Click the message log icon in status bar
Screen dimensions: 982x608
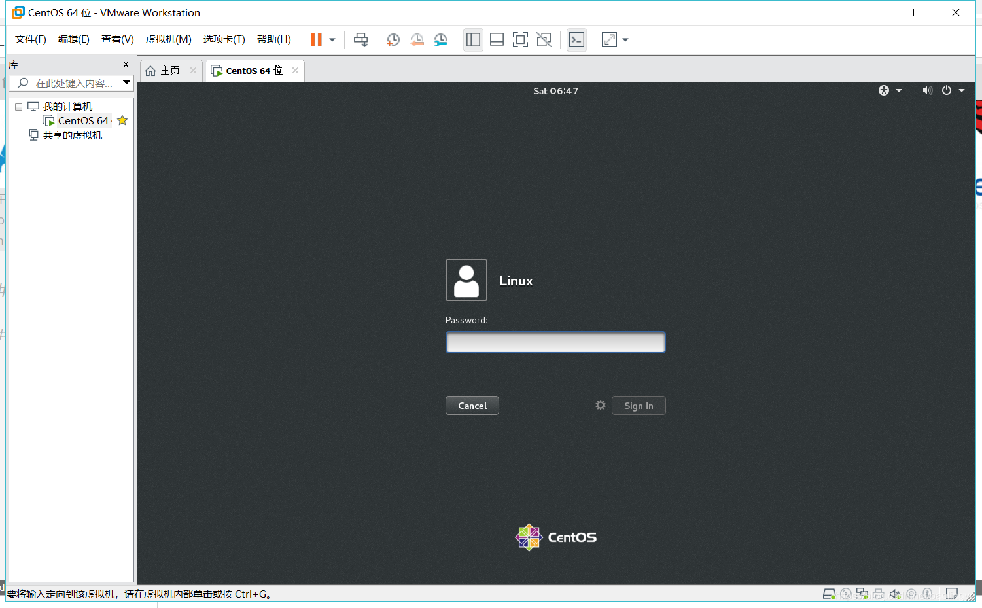952,594
